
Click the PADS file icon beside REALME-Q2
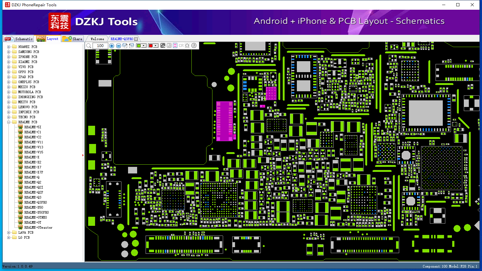pyautogui.click(x=20, y=182)
